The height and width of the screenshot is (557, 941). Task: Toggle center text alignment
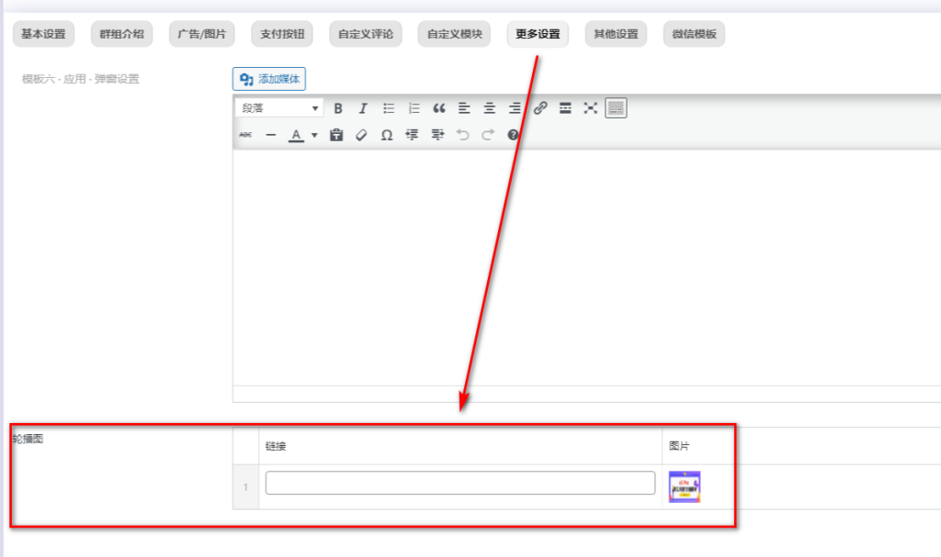click(490, 108)
